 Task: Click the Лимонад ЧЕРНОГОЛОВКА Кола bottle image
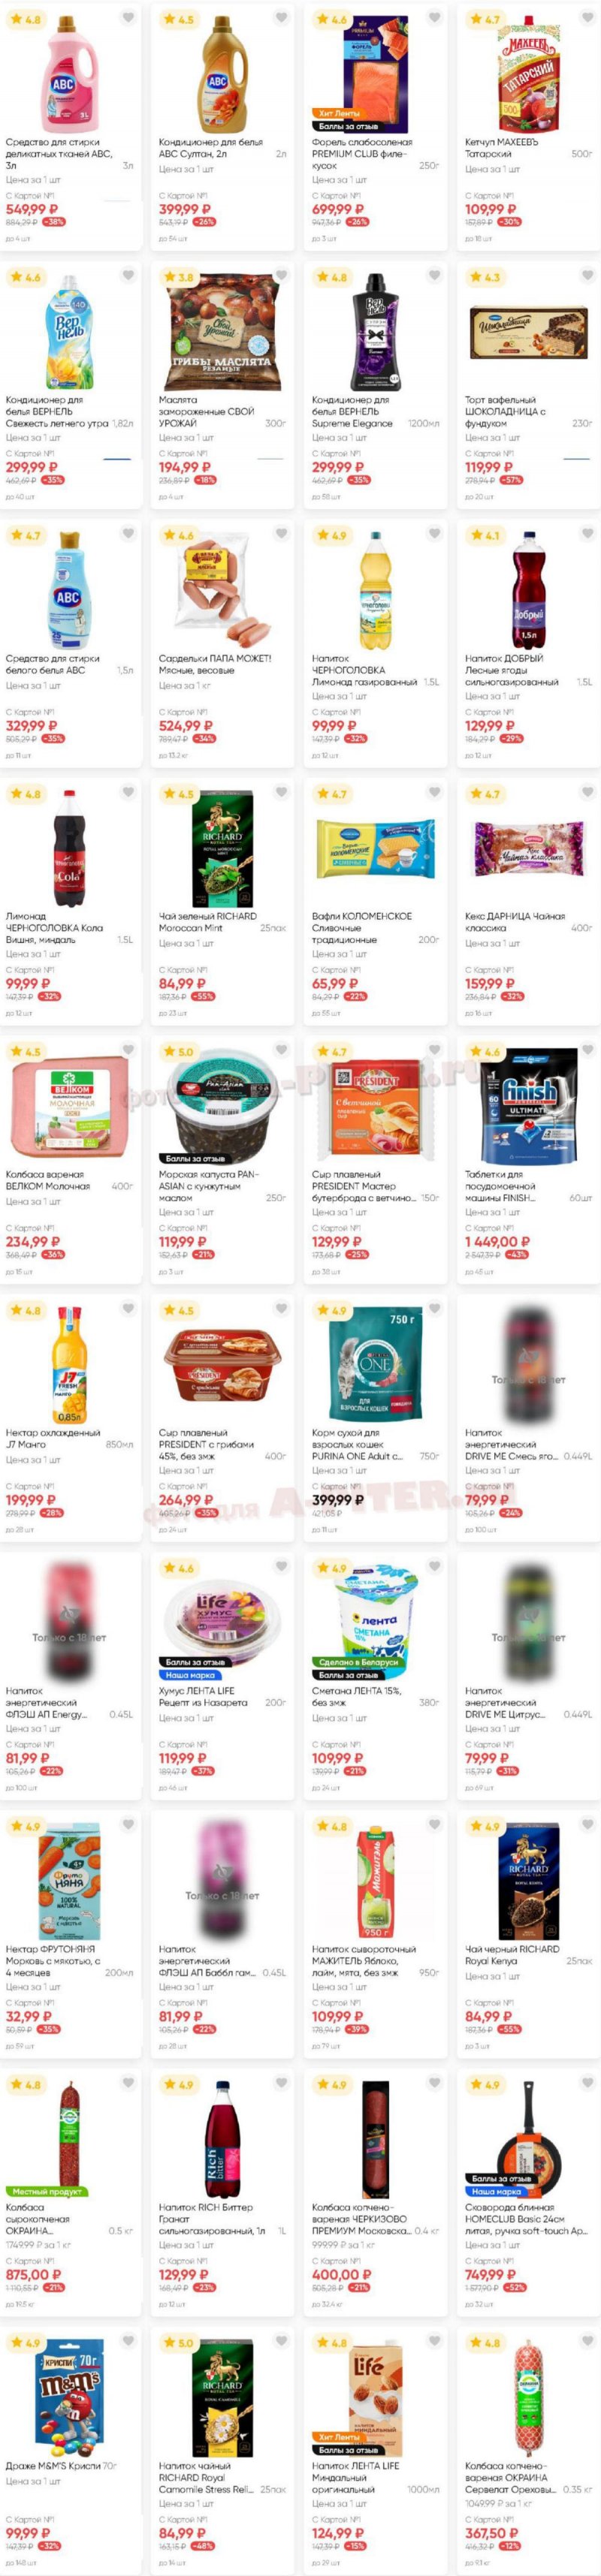[x=70, y=850]
